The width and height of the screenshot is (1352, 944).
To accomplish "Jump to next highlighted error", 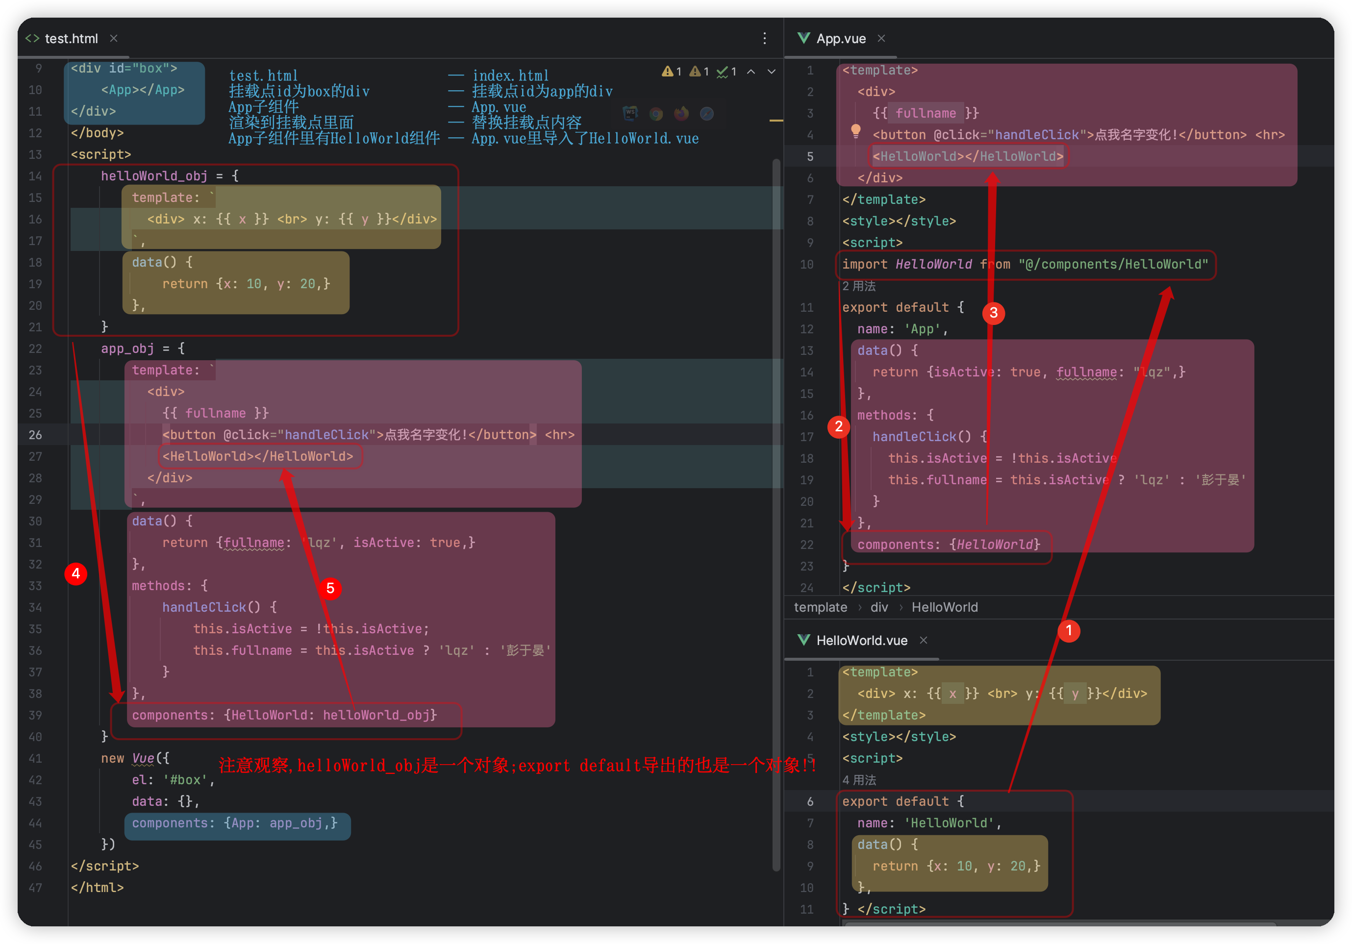I will click(x=772, y=72).
